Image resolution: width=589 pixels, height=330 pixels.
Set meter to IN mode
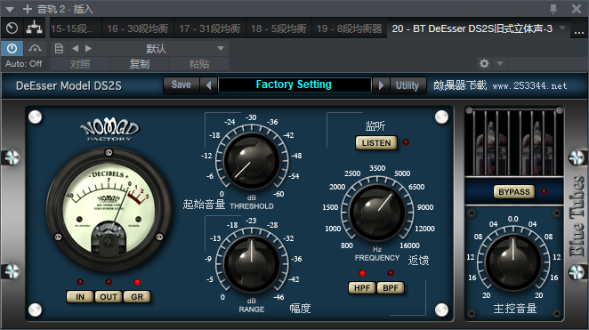(80, 297)
